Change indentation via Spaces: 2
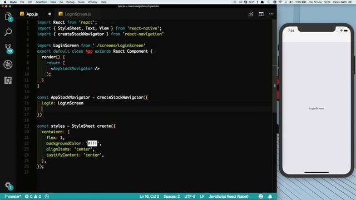 click(172, 196)
